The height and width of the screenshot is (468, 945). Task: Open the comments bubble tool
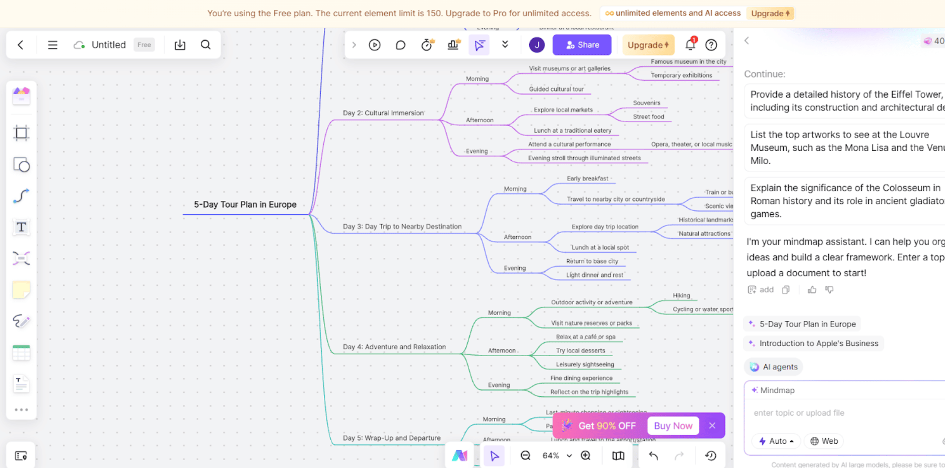[x=401, y=45]
